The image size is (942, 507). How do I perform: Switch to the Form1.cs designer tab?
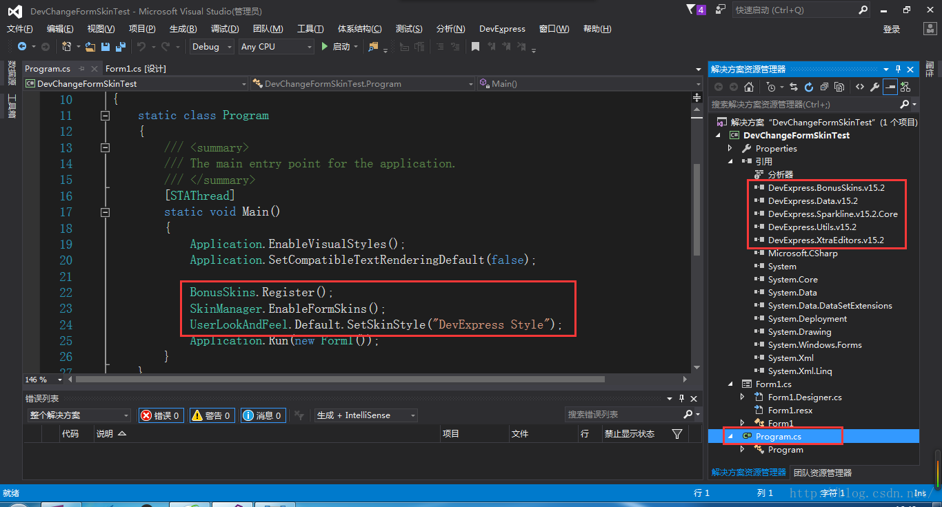(135, 69)
